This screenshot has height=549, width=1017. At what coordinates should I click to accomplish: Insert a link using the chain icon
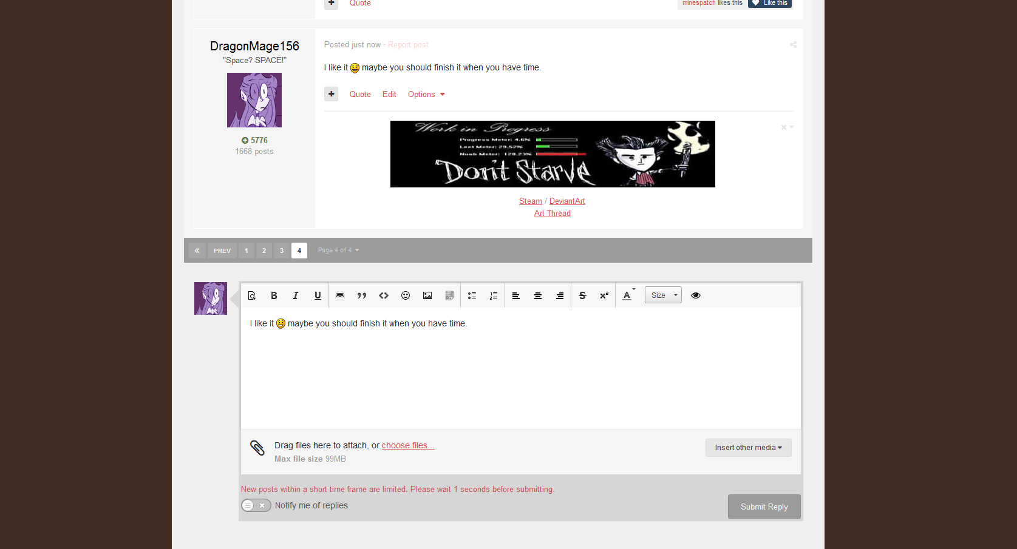coord(340,295)
